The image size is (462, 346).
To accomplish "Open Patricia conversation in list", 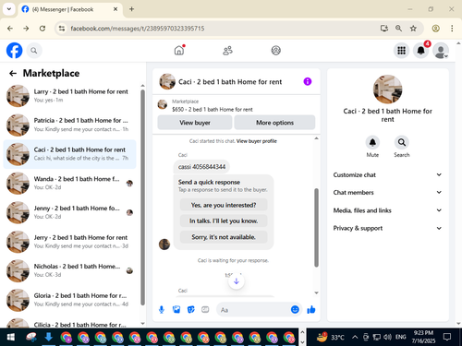I will pos(69,125).
